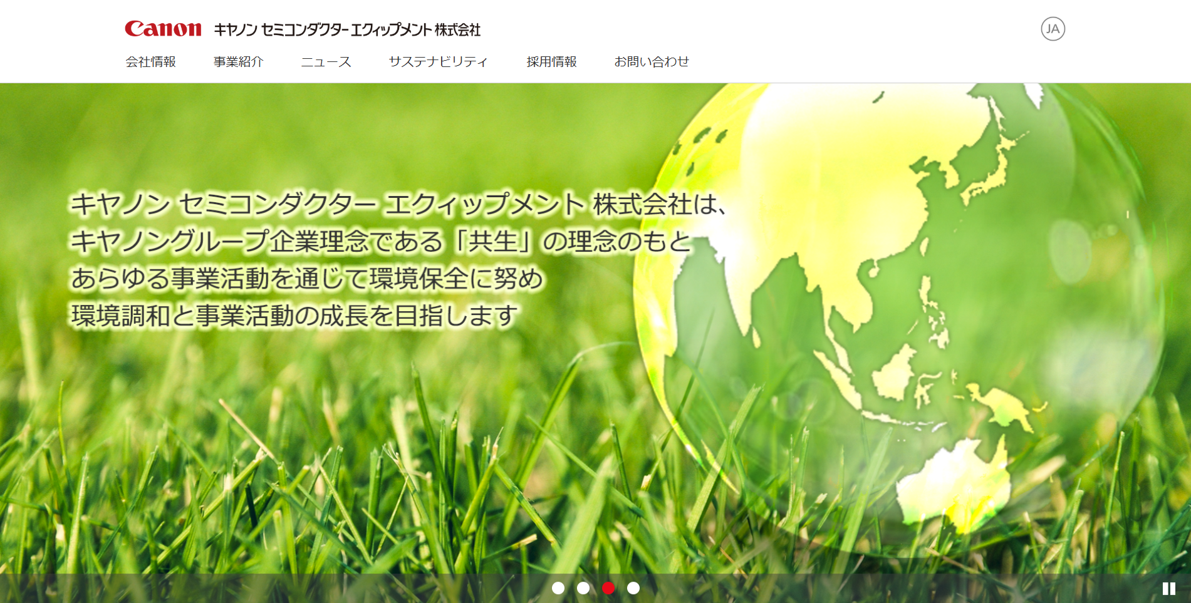Open the 採用情報 page
The width and height of the screenshot is (1191, 603).
[x=552, y=61]
